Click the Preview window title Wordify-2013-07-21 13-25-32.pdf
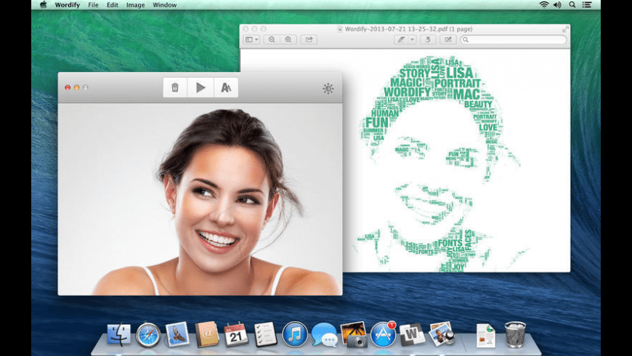 (x=396, y=29)
